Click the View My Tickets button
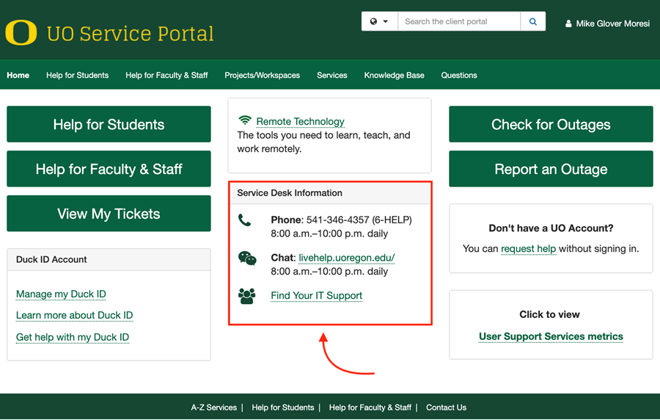Screen dimensions: 660x420 tap(109, 214)
